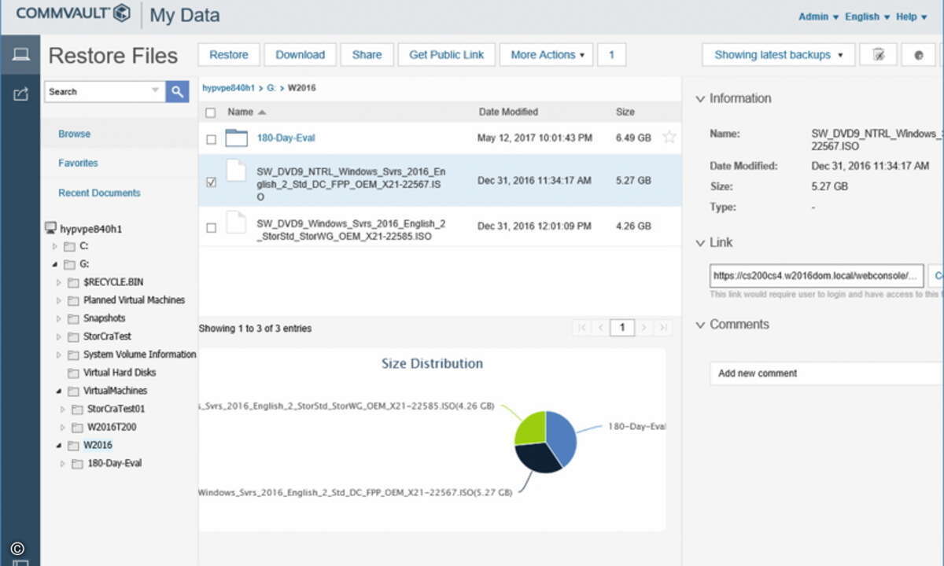Click the trash can toolbar icon
This screenshot has height=566, width=944.
tap(879, 55)
